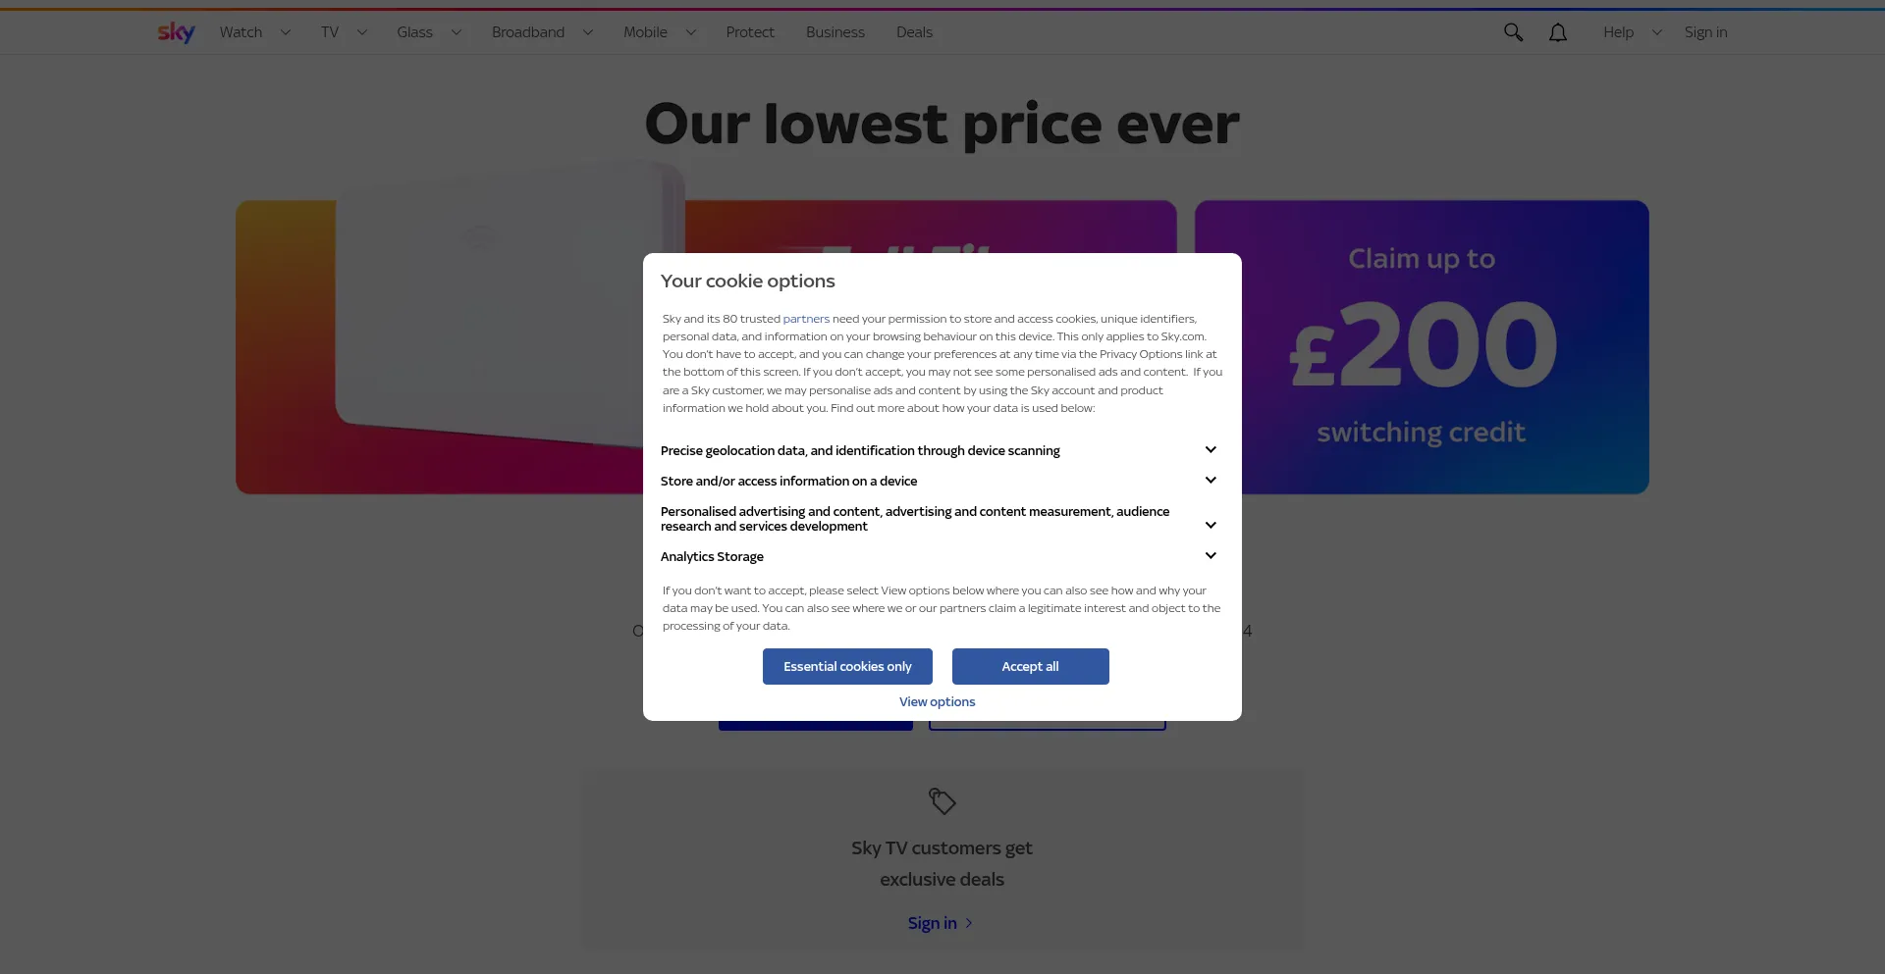Expand Personalised advertising and content section
This screenshot has width=1885, height=974.
coord(1211,526)
